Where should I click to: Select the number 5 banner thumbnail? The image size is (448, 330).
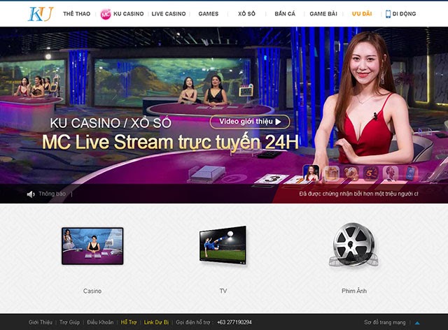tap(370, 173)
